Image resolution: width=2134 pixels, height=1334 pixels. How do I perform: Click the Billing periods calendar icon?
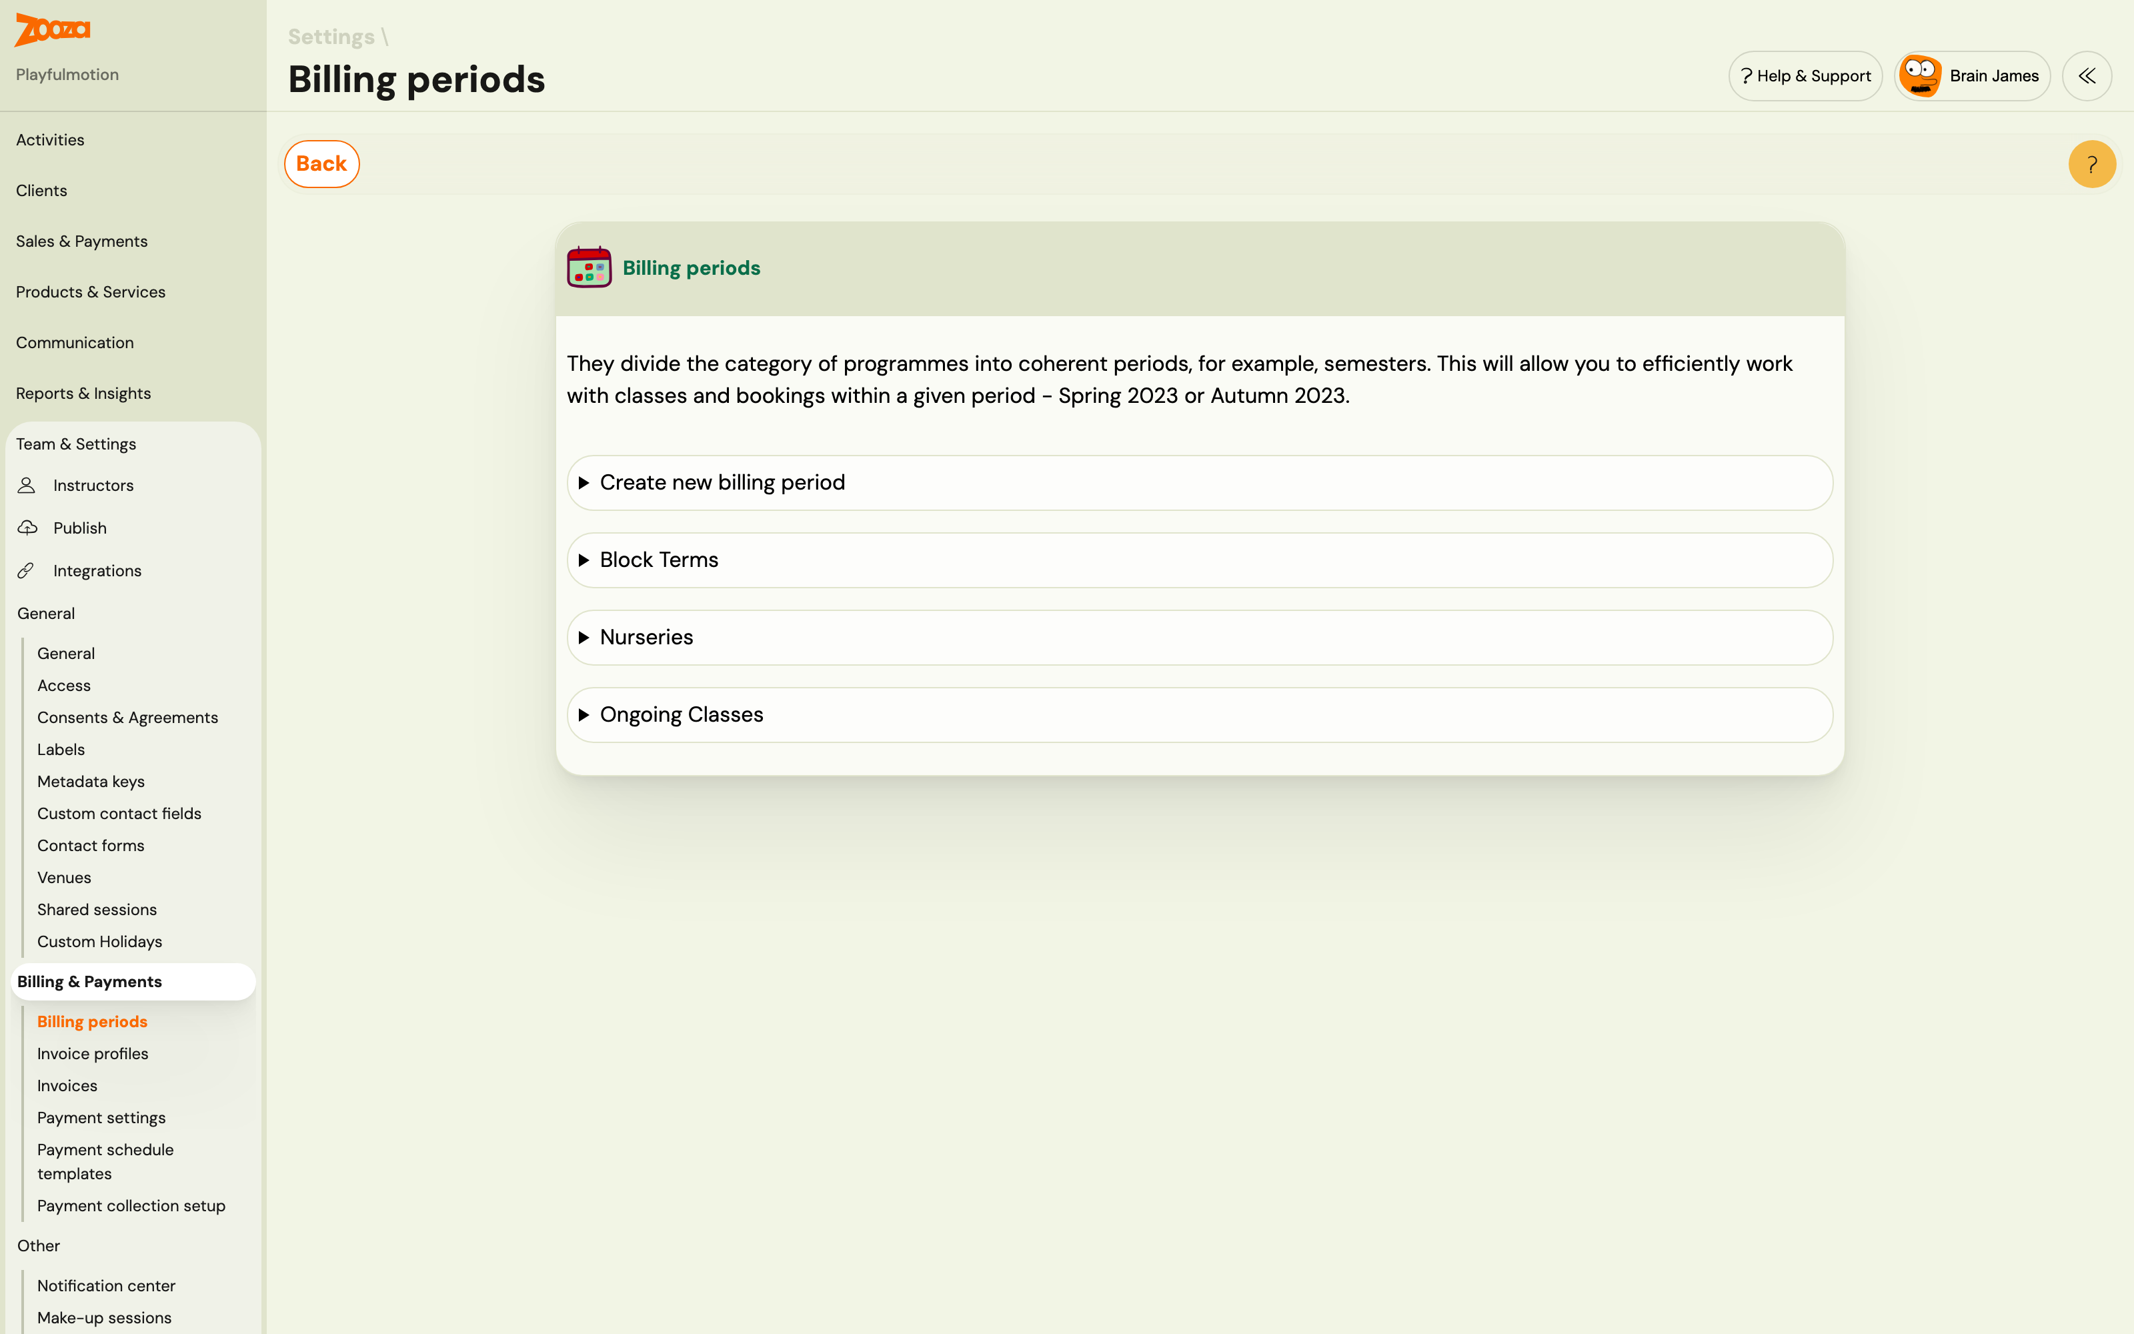click(589, 267)
